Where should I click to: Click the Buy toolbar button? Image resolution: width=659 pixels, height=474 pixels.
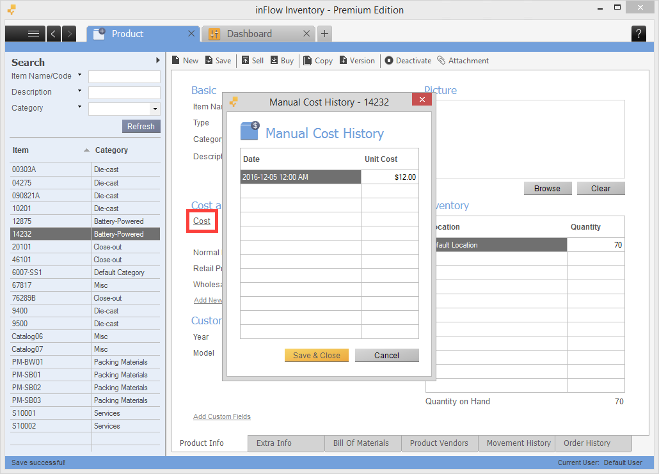(x=282, y=61)
